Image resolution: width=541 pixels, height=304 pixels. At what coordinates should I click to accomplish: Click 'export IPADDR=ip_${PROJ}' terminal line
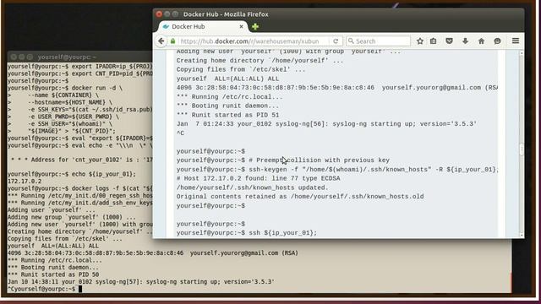(x=79, y=67)
